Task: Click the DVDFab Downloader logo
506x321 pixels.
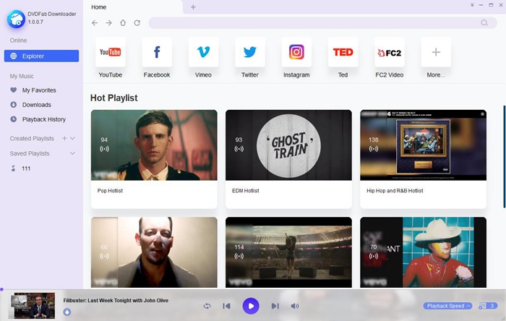Action: pyautogui.click(x=16, y=19)
